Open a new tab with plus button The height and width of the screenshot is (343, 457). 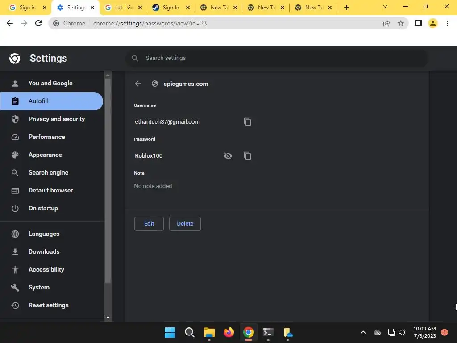pos(346,8)
